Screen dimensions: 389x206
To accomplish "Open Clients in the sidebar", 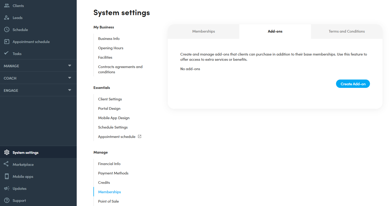I will pos(38,6).
